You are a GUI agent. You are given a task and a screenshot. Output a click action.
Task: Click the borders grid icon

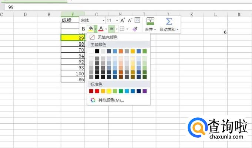point(122,29)
